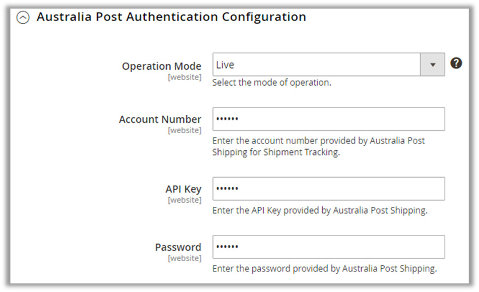479x292 pixels.
Task: Click the question mark help icon
Action: 456,63
